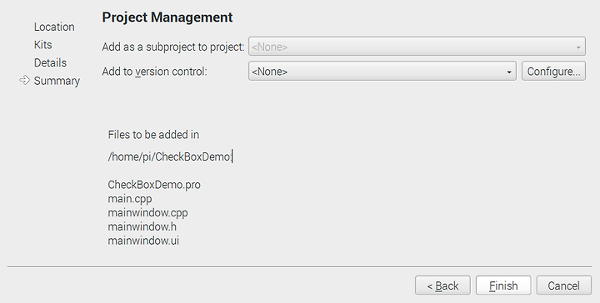Image resolution: width=600 pixels, height=303 pixels.
Task: Select the Summary wizard step
Action: click(57, 81)
